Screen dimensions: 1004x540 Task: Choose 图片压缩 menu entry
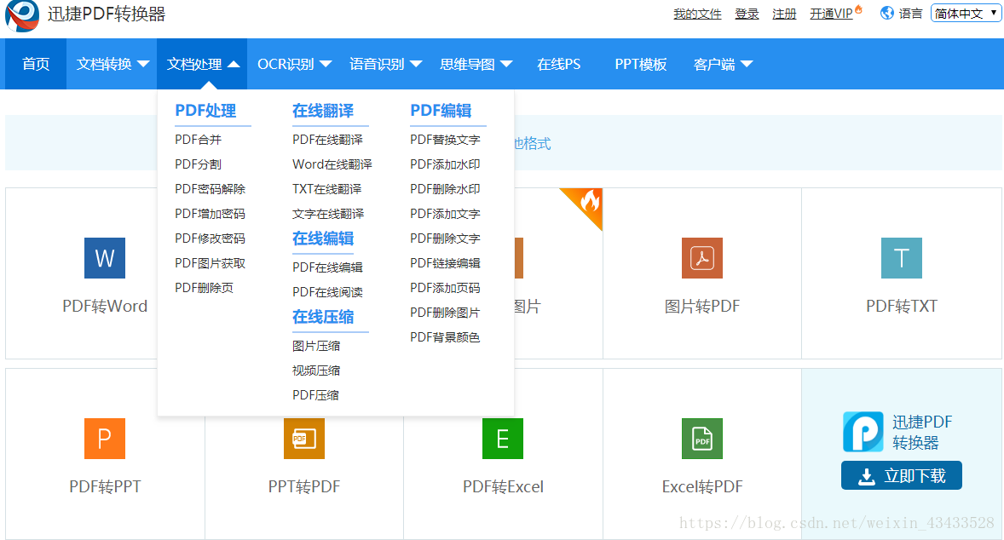click(316, 346)
